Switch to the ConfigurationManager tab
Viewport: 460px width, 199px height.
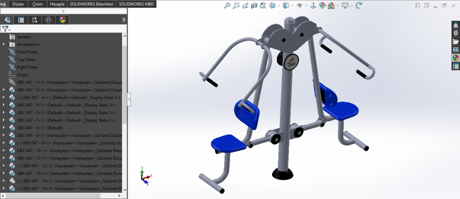(35, 20)
